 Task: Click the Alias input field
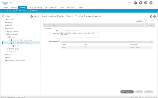(73, 39)
